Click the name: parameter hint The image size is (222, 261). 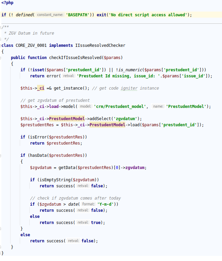click(x=158, y=107)
